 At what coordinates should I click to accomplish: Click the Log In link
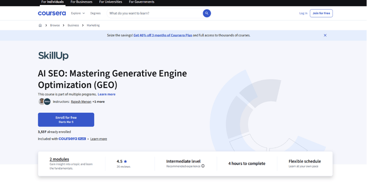click(x=303, y=13)
